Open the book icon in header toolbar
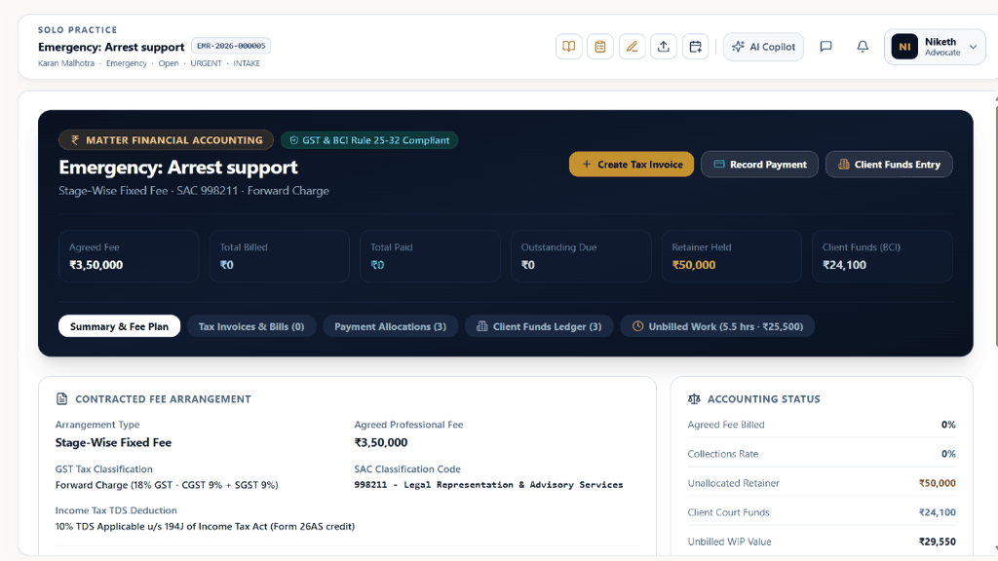 tap(568, 47)
